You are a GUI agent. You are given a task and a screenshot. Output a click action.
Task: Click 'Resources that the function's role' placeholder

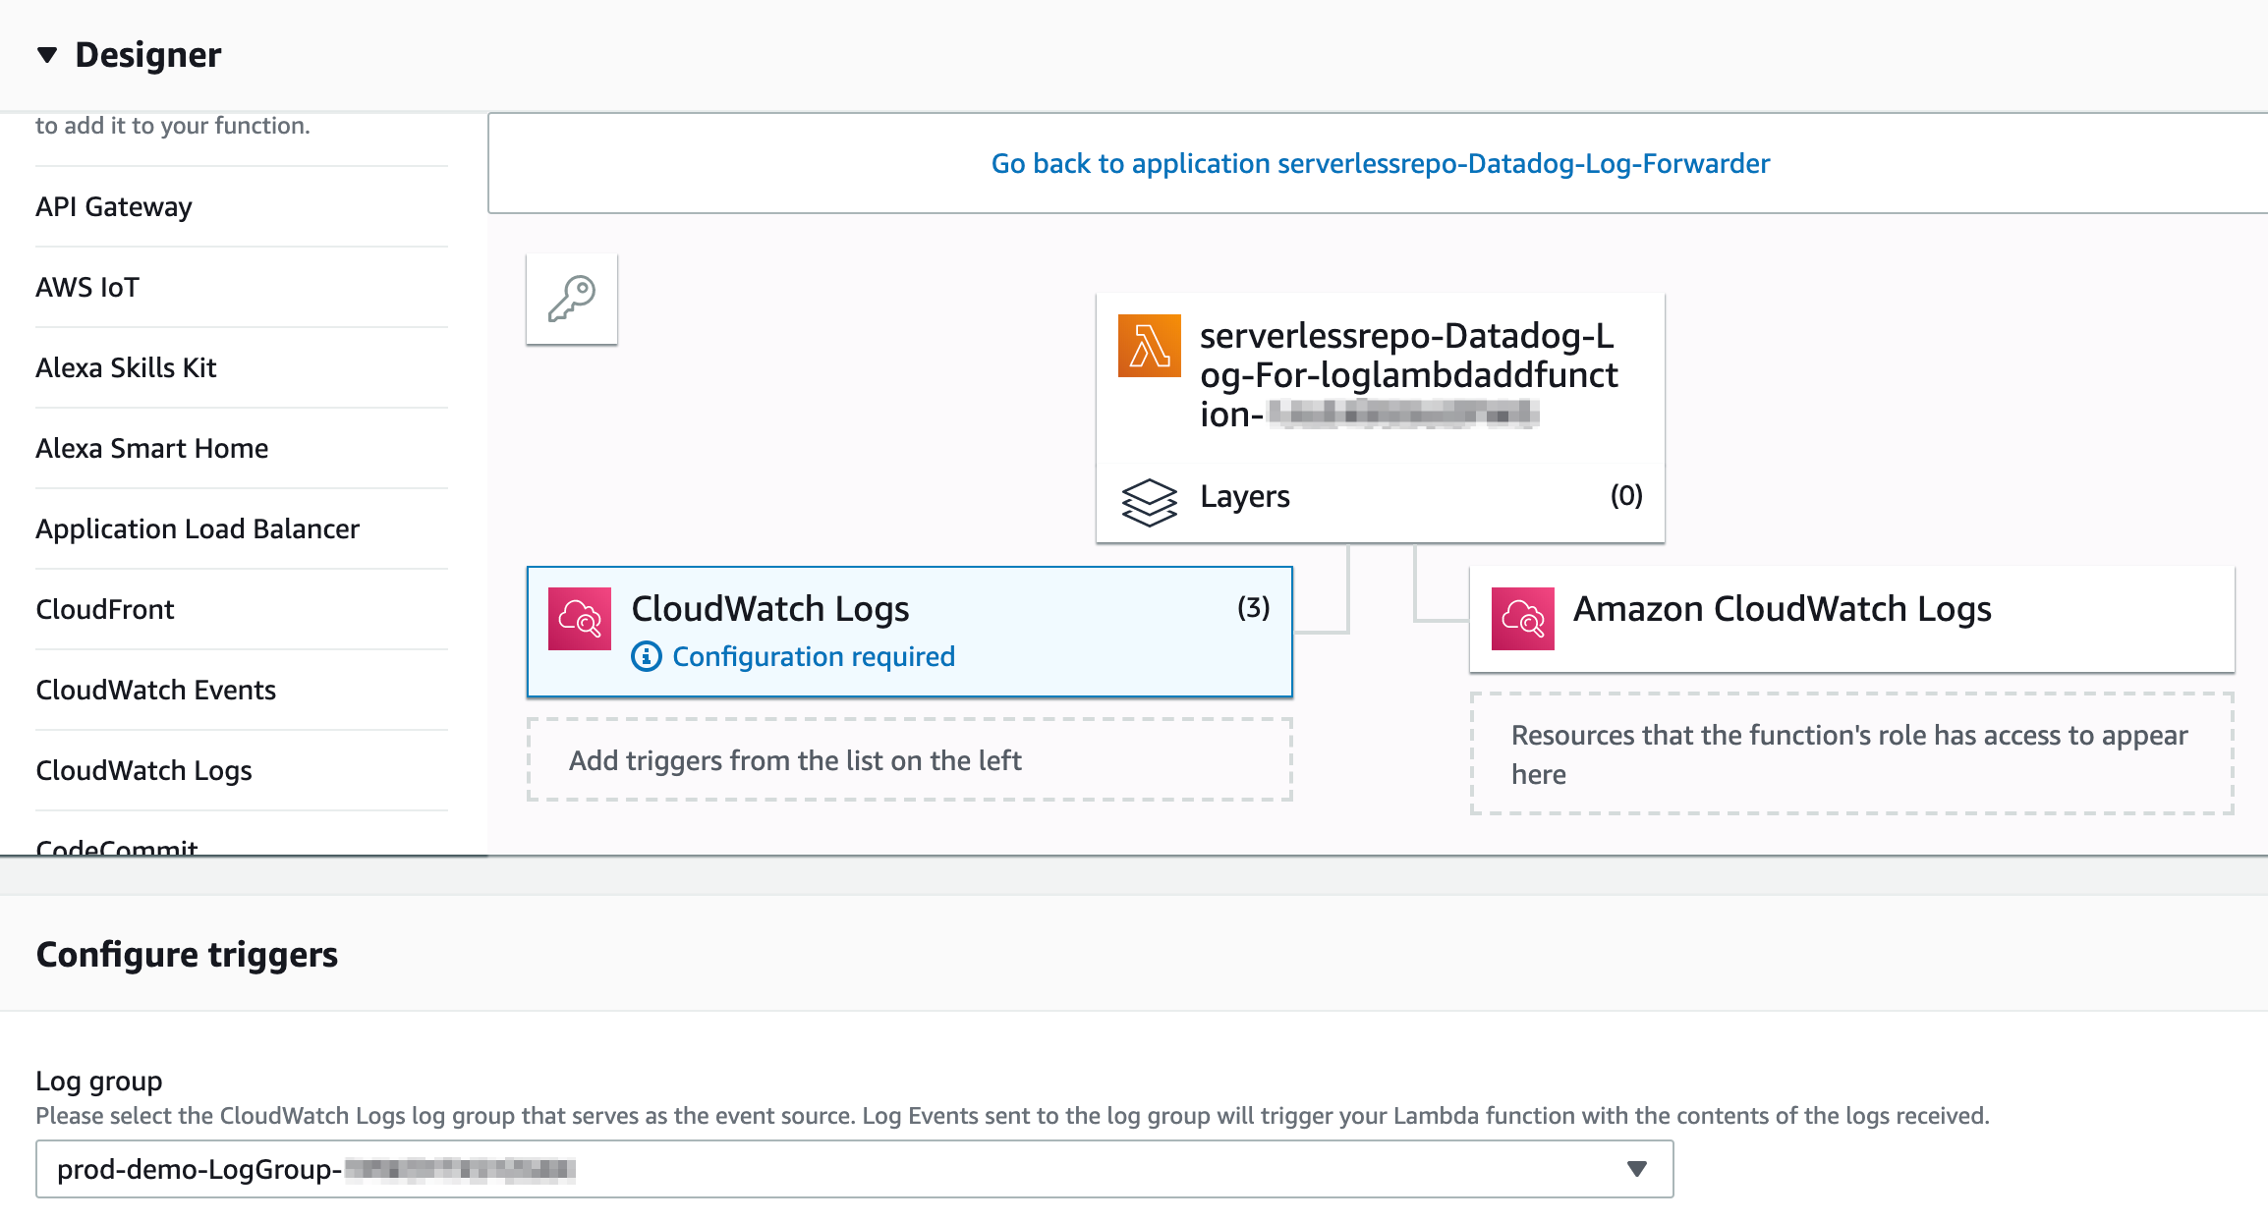pyautogui.click(x=1852, y=754)
